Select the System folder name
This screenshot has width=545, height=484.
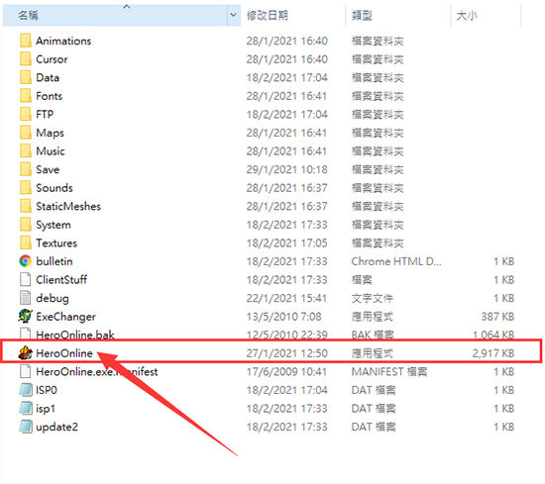click(x=54, y=225)
